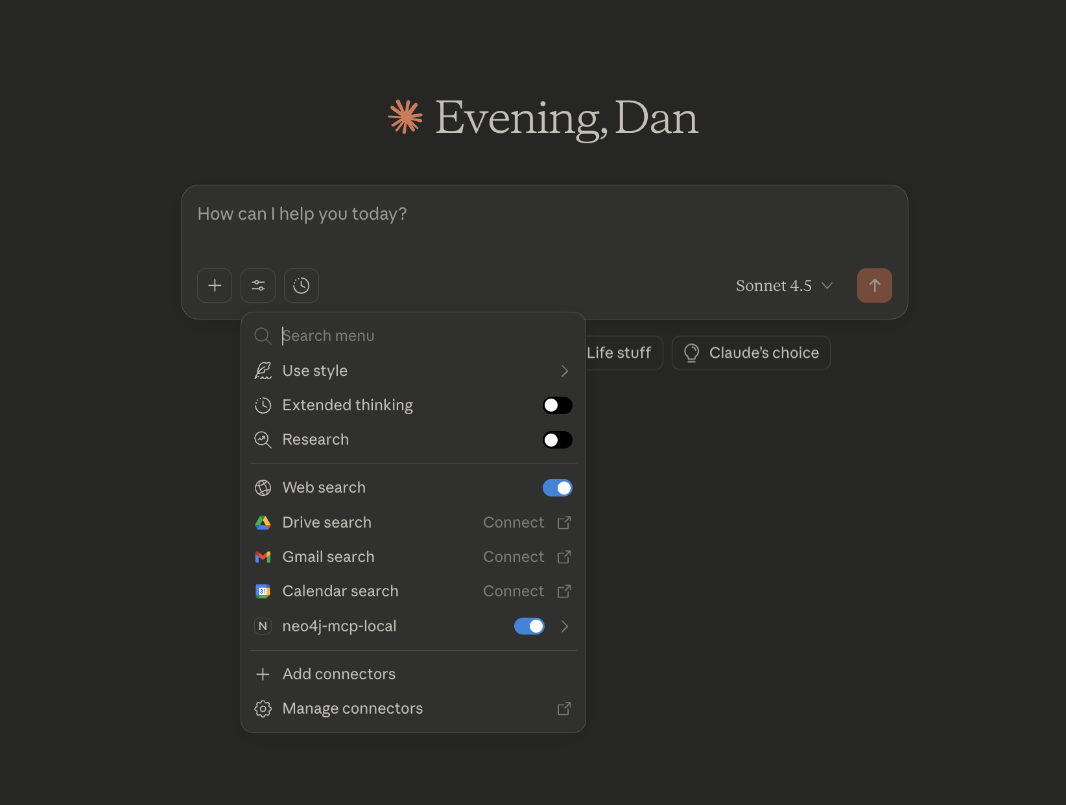
Task: Click the magnifier icon in the search menu
Action: [263, 336]
